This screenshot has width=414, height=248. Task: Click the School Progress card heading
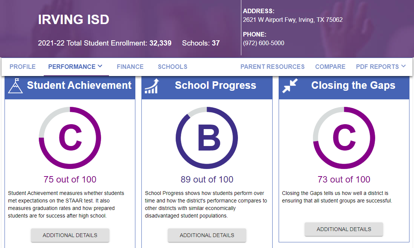(215, 85)
